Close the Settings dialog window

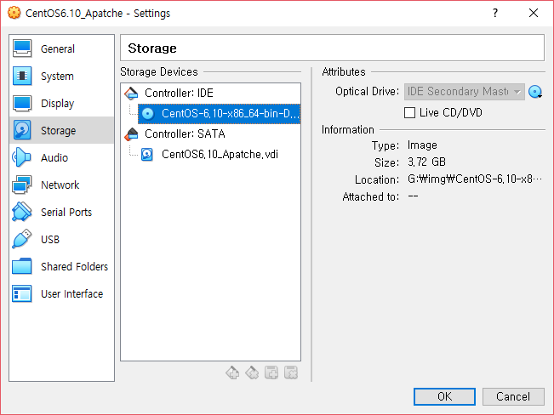pyautogui.click(x=534, y=13)
